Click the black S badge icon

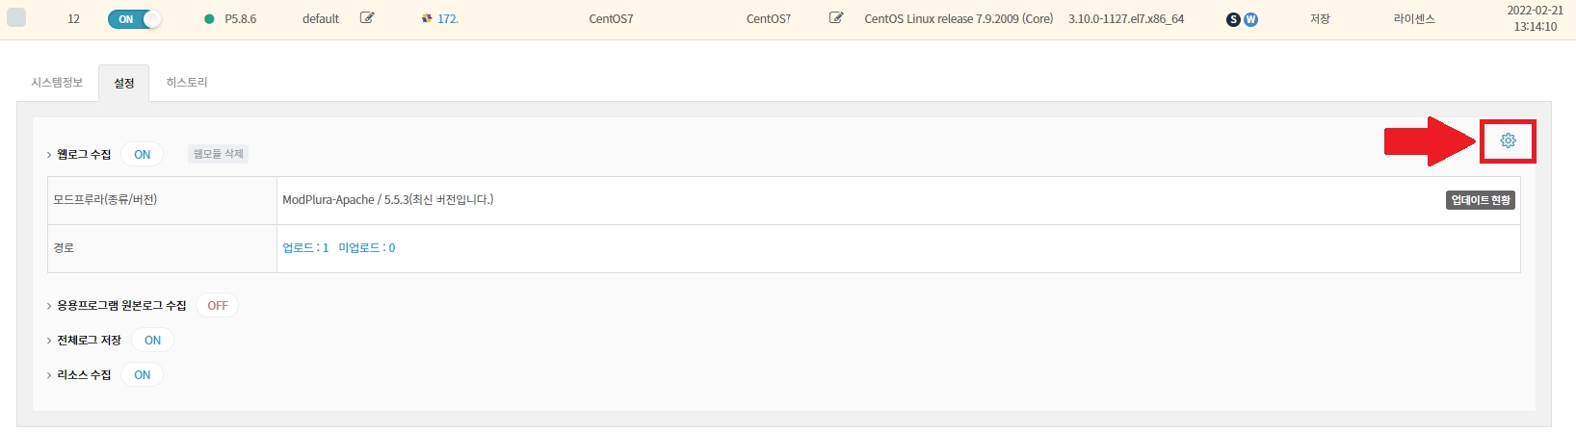pyautogui.click(x=1233, y=19)
